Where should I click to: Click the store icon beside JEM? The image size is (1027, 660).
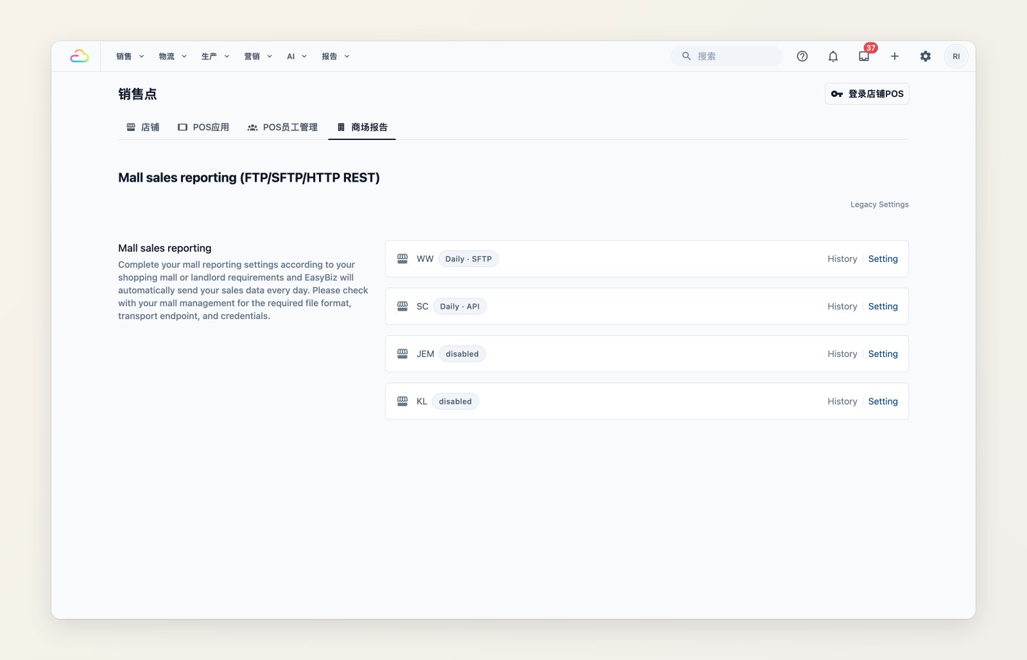click(x=402, y=354)
